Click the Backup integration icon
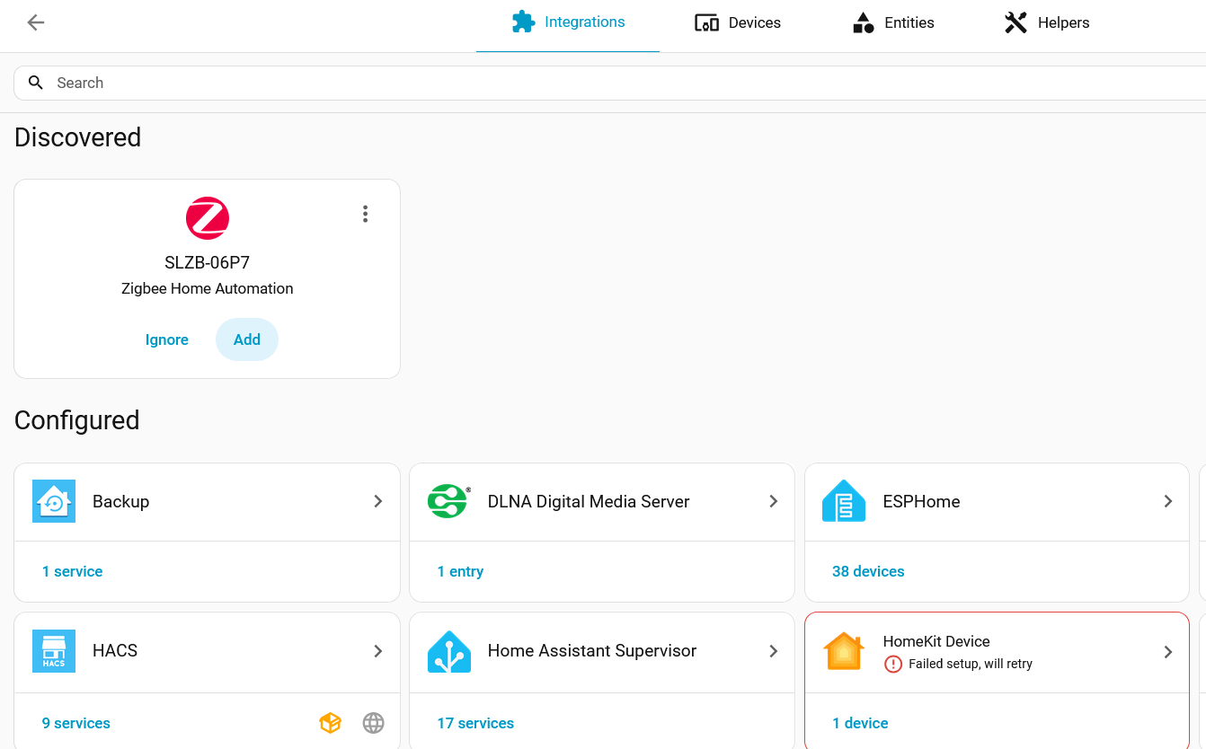The width and height of the screenshot is (1206, 749). pyautogui.click(x=54, y=501)
